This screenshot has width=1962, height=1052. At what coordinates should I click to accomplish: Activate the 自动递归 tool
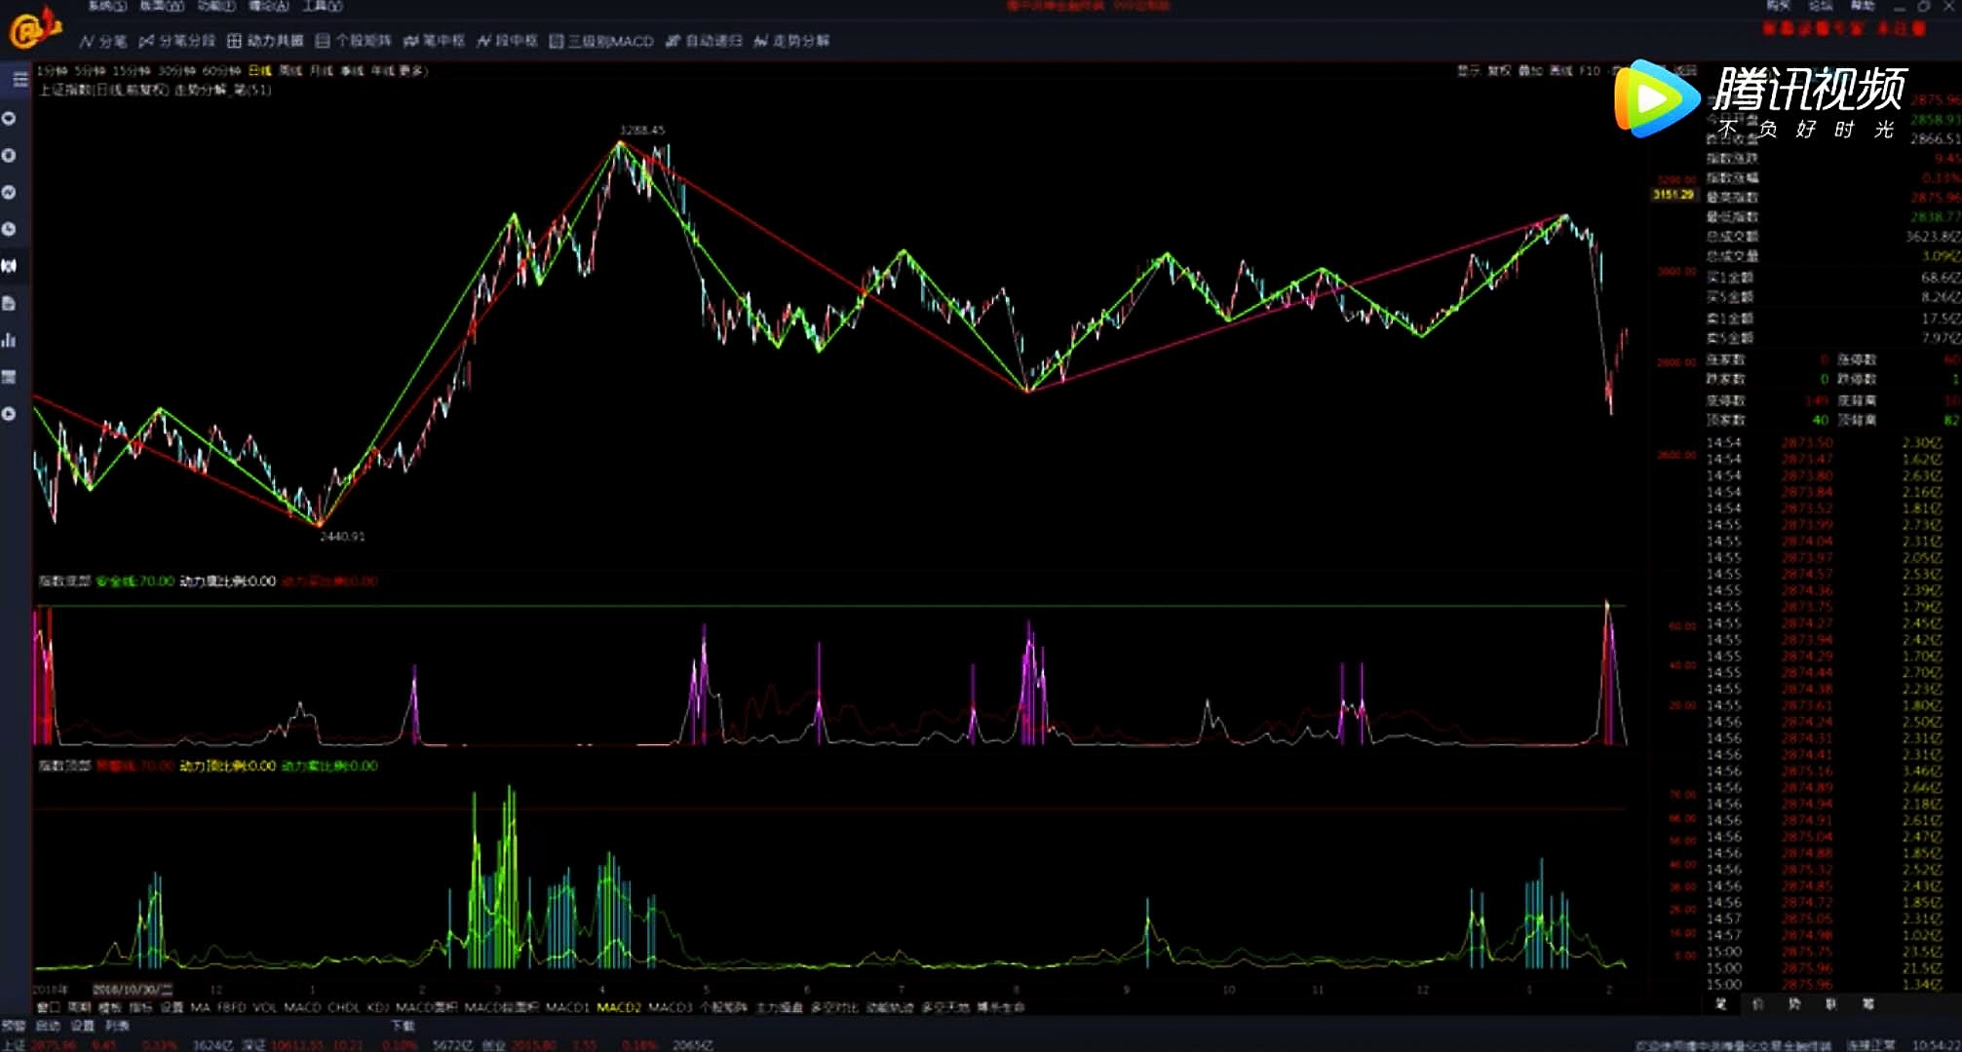coord(704,41)
